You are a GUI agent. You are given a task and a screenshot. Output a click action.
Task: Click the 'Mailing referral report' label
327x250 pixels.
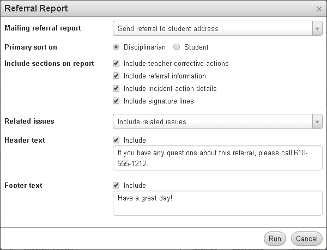[x=43, y=28]
